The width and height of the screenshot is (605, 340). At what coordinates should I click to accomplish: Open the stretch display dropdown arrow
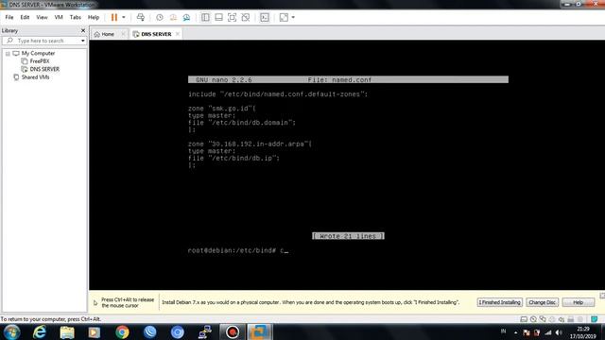point(293,17)
